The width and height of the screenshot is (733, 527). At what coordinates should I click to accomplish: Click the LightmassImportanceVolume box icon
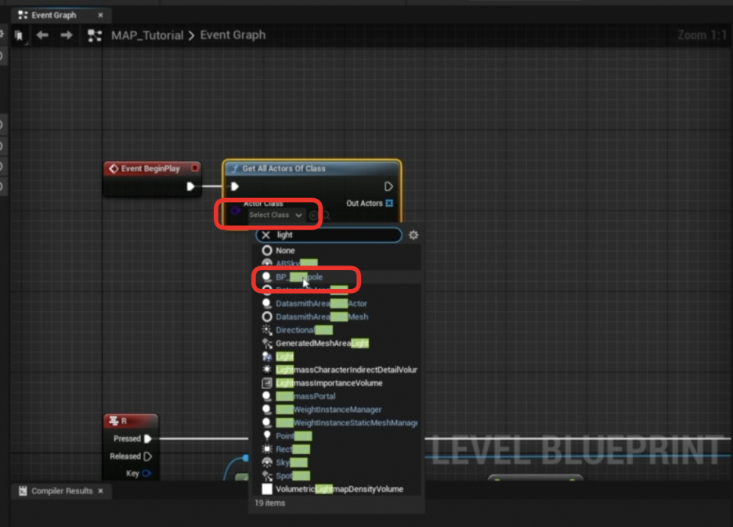coord(267,383)
